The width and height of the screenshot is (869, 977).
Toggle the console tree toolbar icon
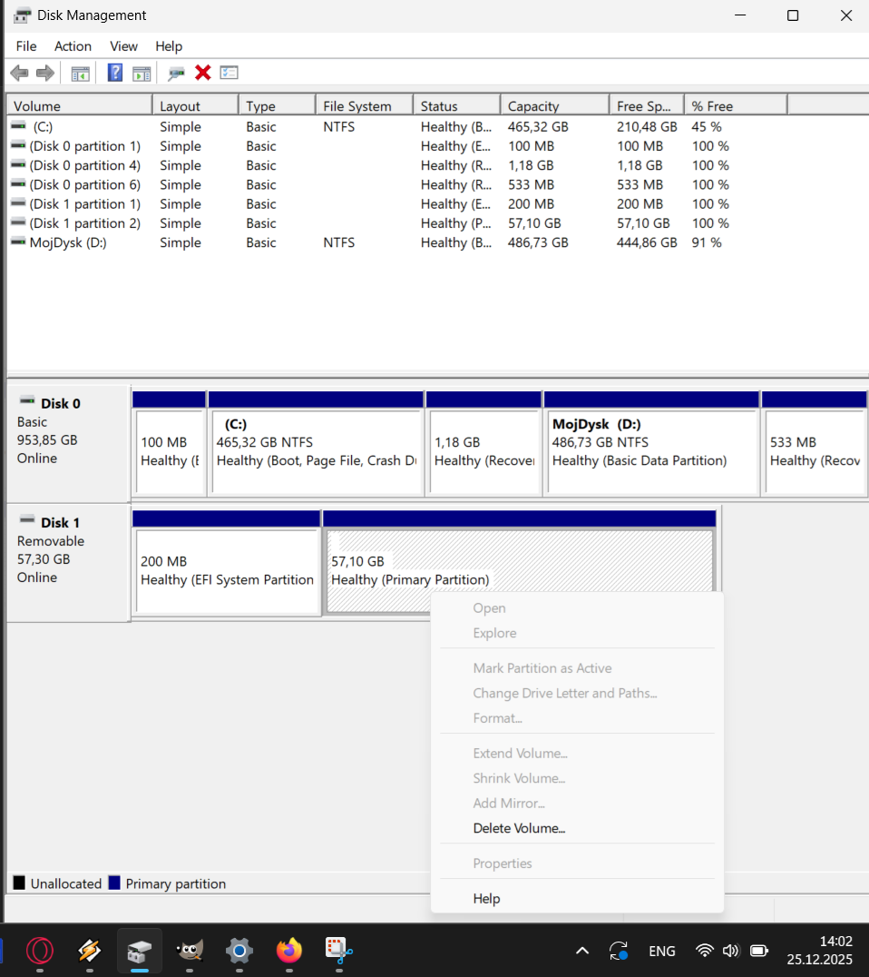(x=81, y=74)
